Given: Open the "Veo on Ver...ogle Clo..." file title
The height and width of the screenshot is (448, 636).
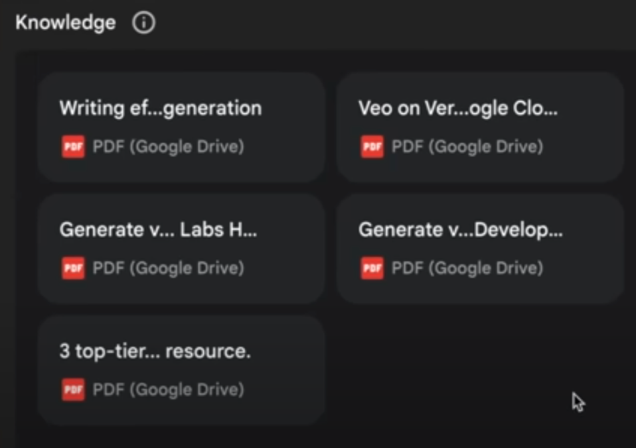Looking at the screenshot, I should click(x=457, y=108).
